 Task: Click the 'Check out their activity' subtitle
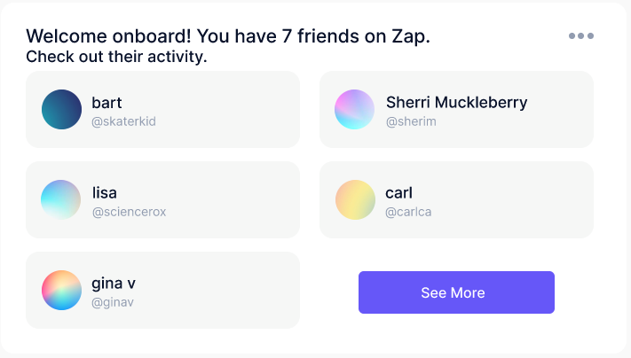point(116,57)
